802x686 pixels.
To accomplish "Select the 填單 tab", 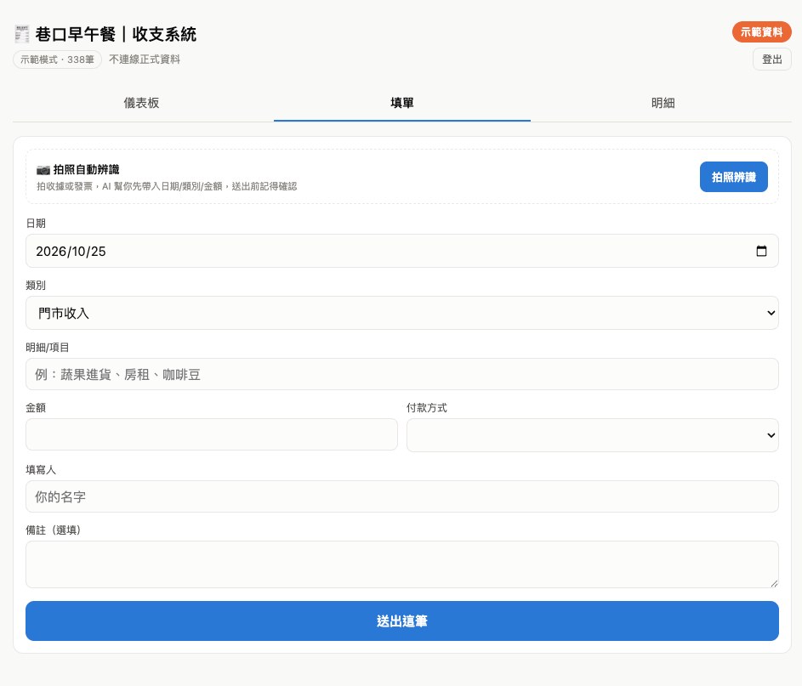I will pos(402,103).
